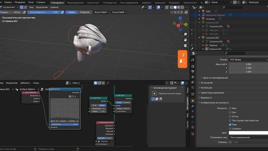The width and height of the screenshot is (268, 151).
Task: Open the Кривые menu in viewport header
Action: tap(54, 8)
